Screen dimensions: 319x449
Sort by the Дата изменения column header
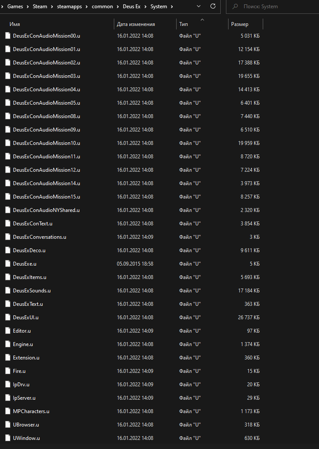[x=135, y=24]
